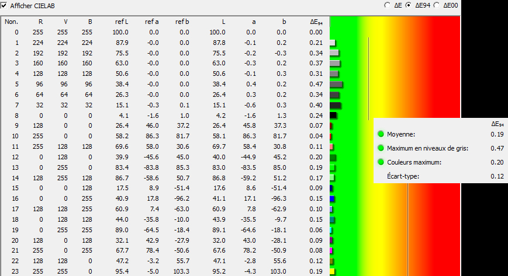Click the ref L column header

[x=122, y=22]
